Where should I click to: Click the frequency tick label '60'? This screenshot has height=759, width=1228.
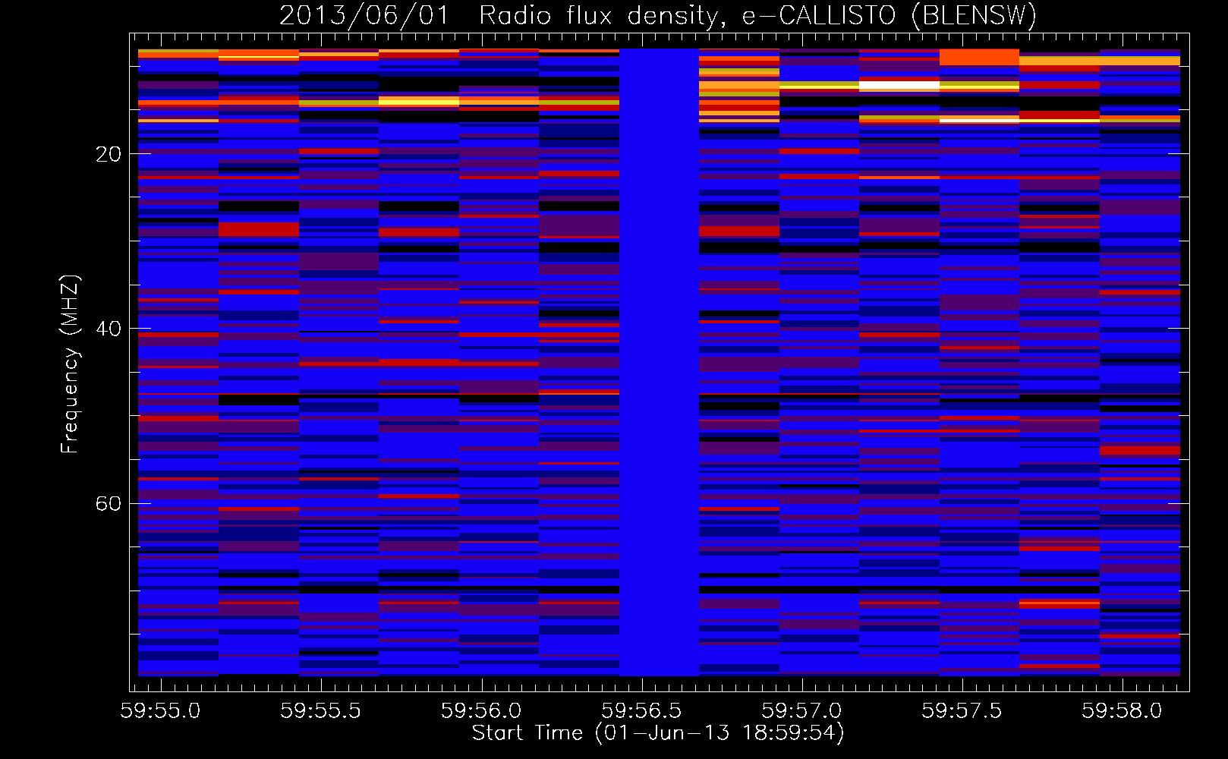(108, 504)
